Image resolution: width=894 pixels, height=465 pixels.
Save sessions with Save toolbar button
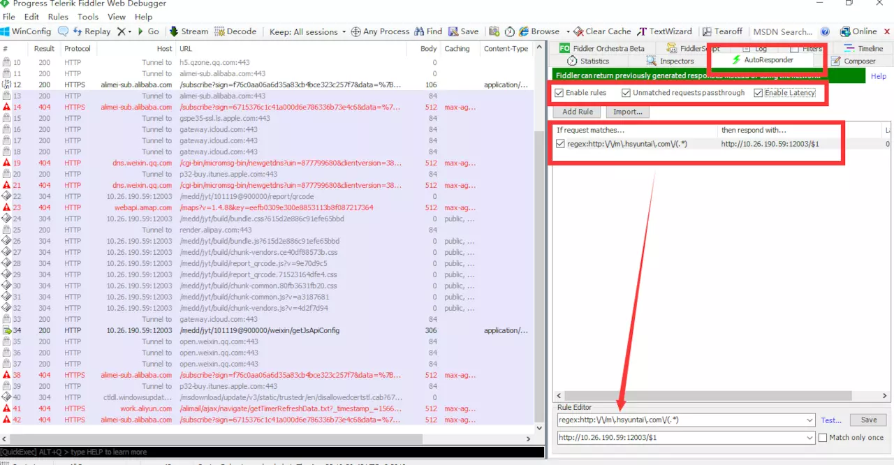[464, 31]
